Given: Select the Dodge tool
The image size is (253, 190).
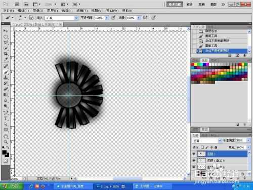Looking at the screenshot, I should coord(6,106).
